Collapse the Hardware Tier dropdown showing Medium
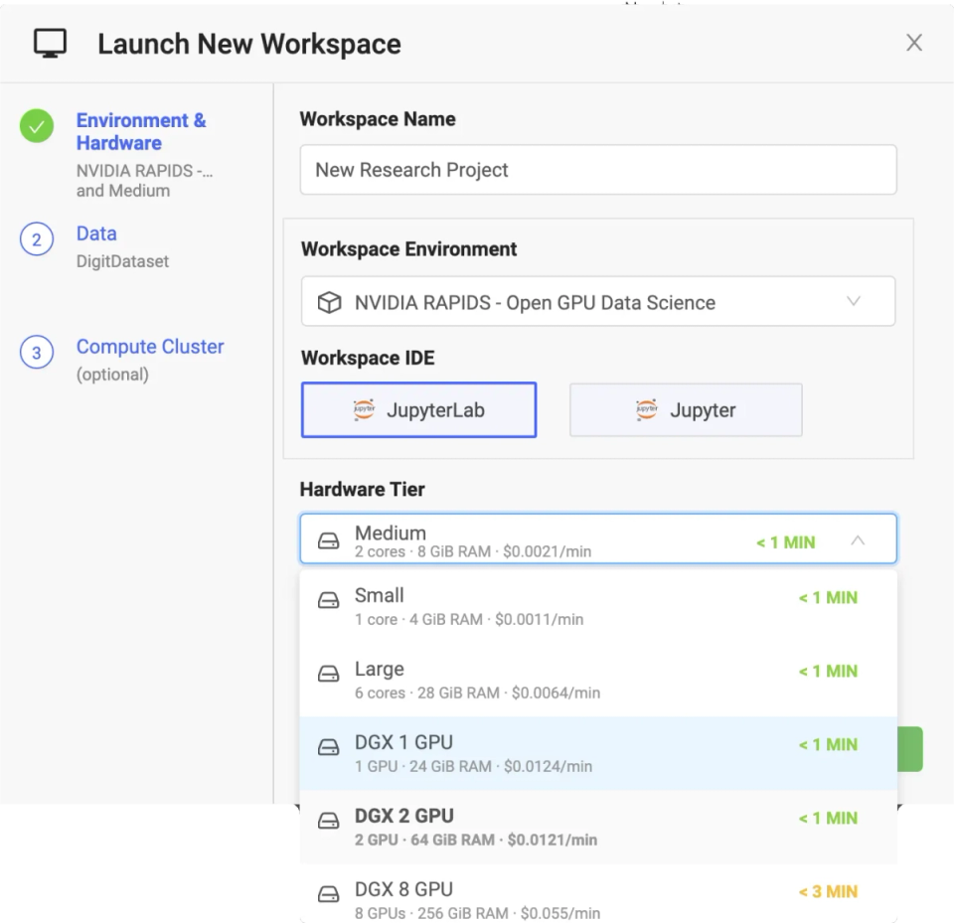This screenshot has width=954, height=923. (598, 539)
